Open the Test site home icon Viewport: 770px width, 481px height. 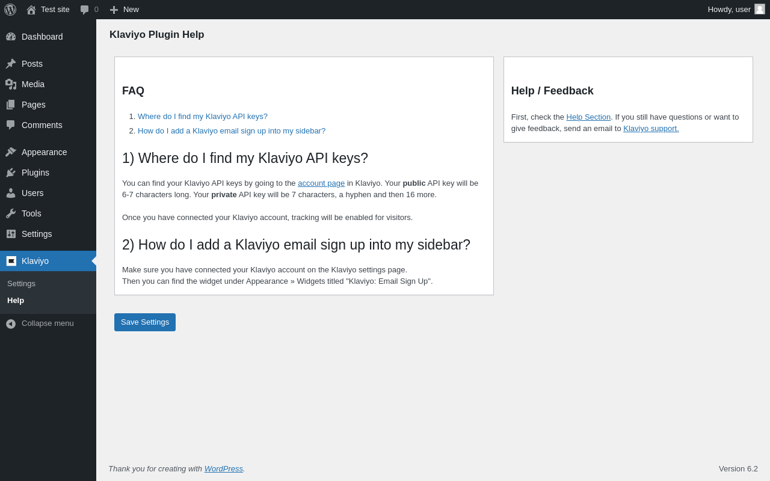coord(31,10)
